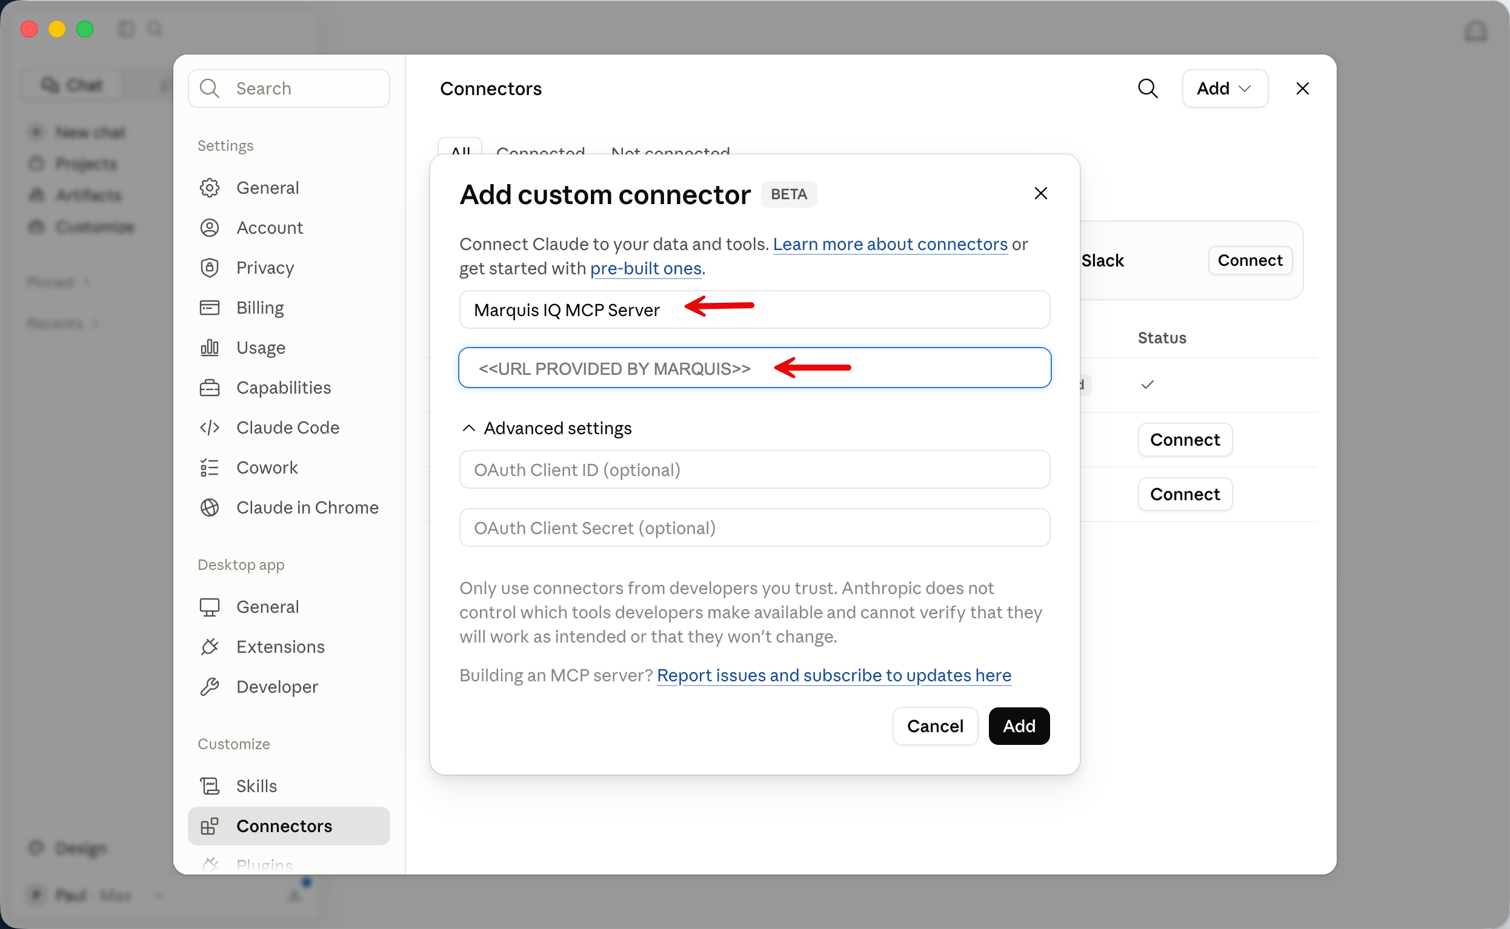Search connectors with the header magnifier icon
Viewport: 1510px width, 929px height.
1148,88
